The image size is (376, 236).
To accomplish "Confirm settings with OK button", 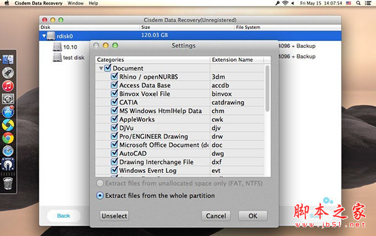I will click(253, 216).
